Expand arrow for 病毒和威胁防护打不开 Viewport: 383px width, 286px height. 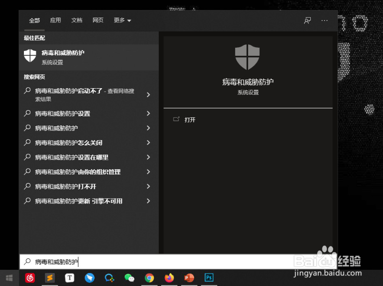pyautogui.click(x=148, y=186)
